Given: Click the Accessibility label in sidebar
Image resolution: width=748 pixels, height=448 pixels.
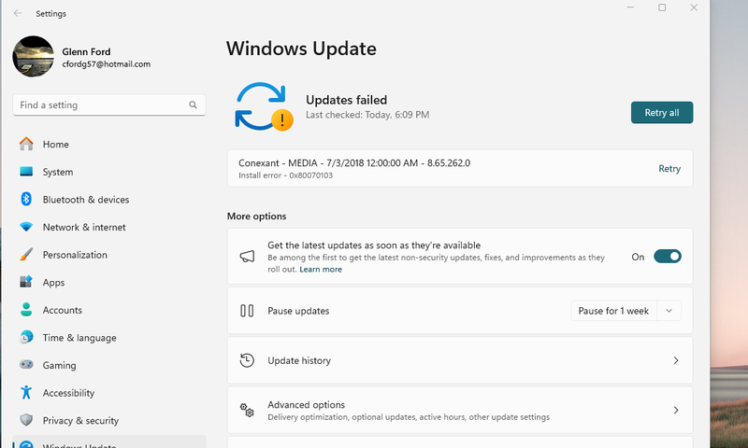Looking at the screenshot, I should (x=68, y=393).
